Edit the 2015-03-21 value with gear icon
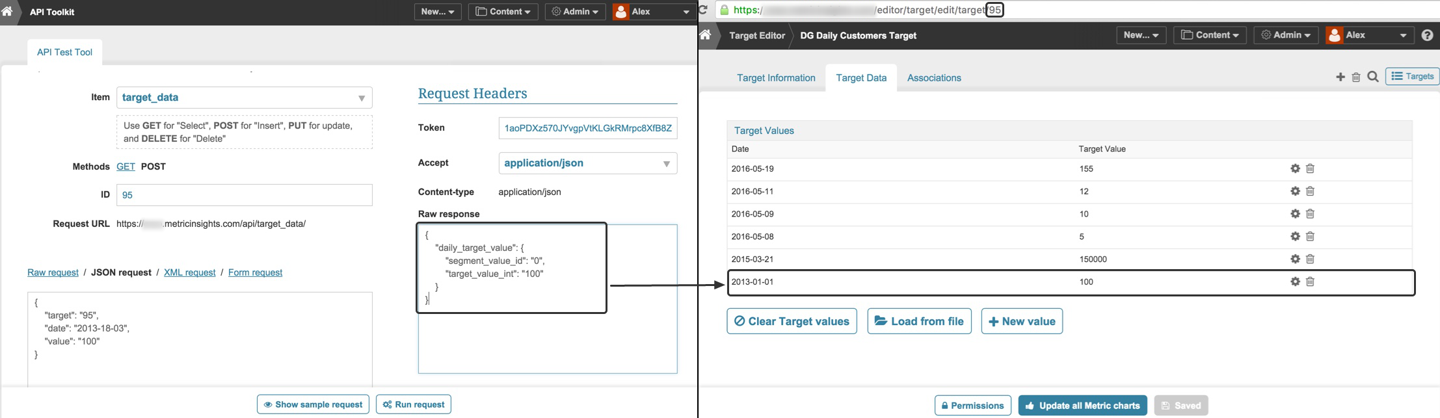1440x418 pixels. [1295, 259]
